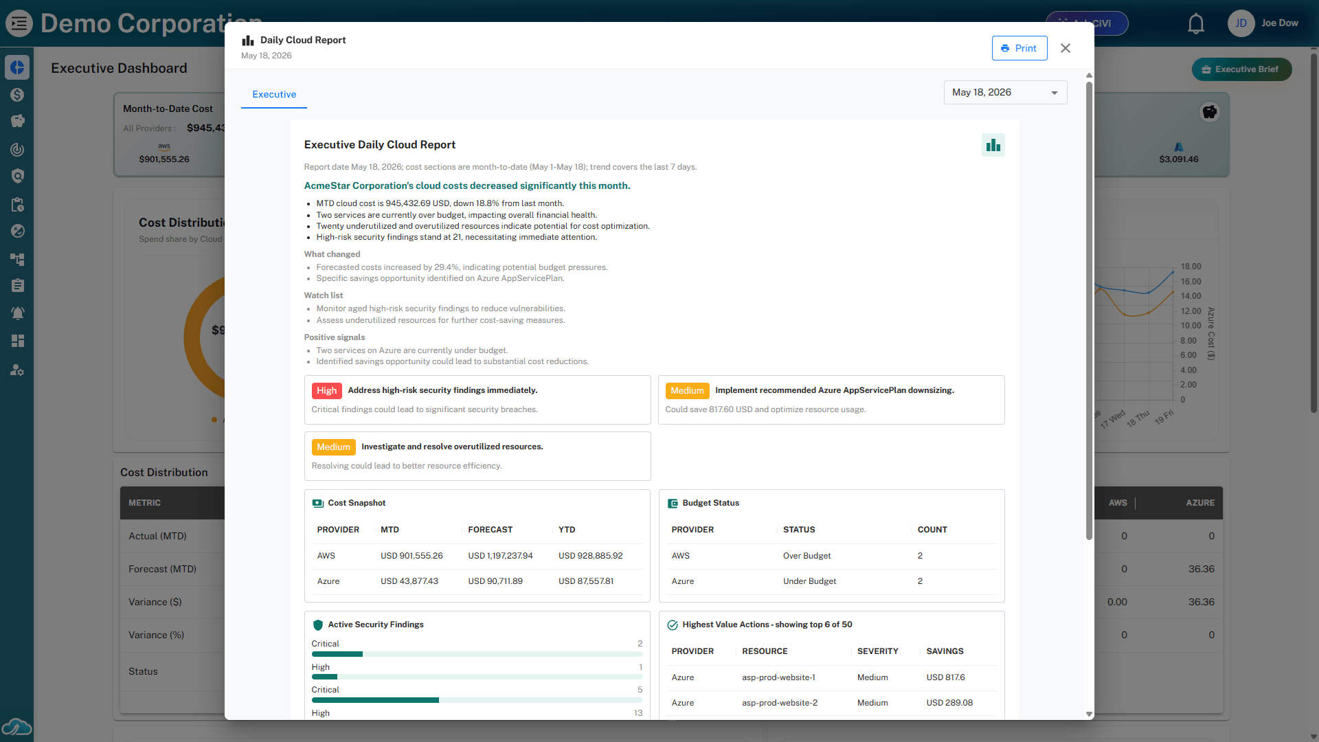Click the Cost Snapshot section icon
1319x742 pixels.
(x=317, y=504)
